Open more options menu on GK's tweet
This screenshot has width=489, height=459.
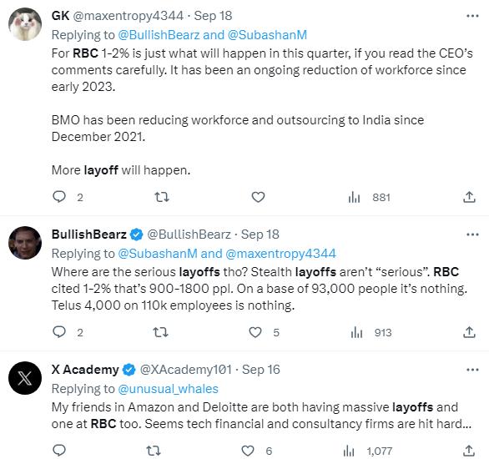472,16
